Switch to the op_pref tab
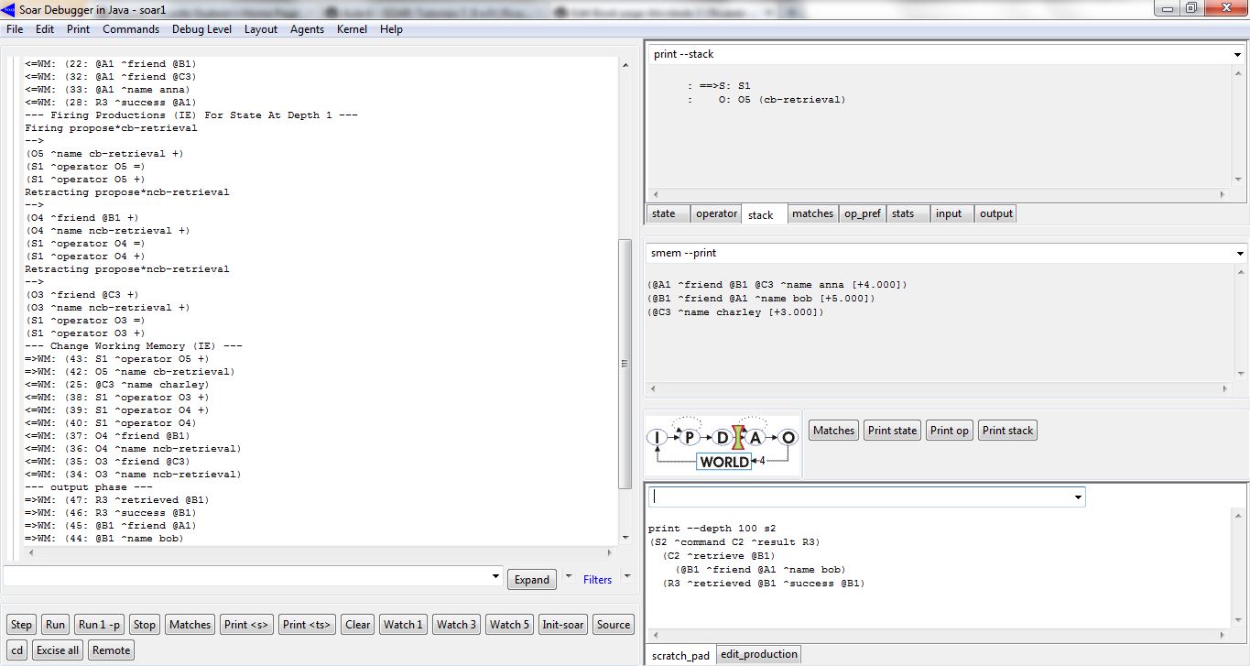The width and height of the screenshot is (1250, 666). click(x=862, y=213)
